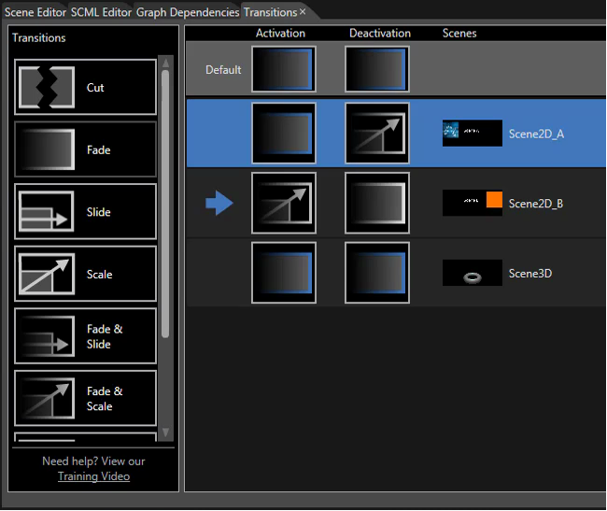Open the Graph Dependencies tab
The width and height of the screenshot is (607, 511).
188,12
